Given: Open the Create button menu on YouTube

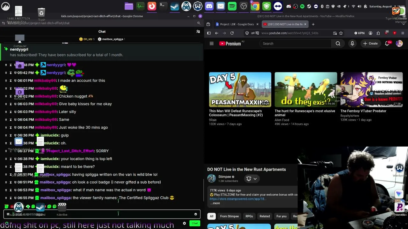Looking at the screenshot, I should [x=370, y=44].
